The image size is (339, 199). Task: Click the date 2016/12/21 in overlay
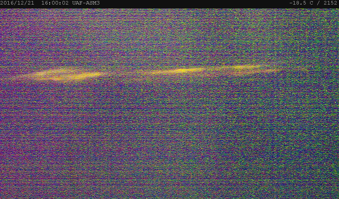[17, 3]
